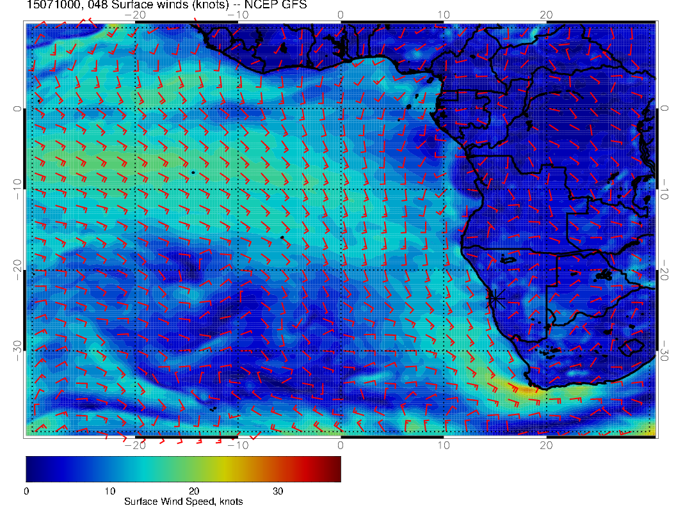Image resolution: width=676 pixels, height=522 pixels.
Task: Click the colorbar tick label '20'
Action: click(x=194, y=491)
